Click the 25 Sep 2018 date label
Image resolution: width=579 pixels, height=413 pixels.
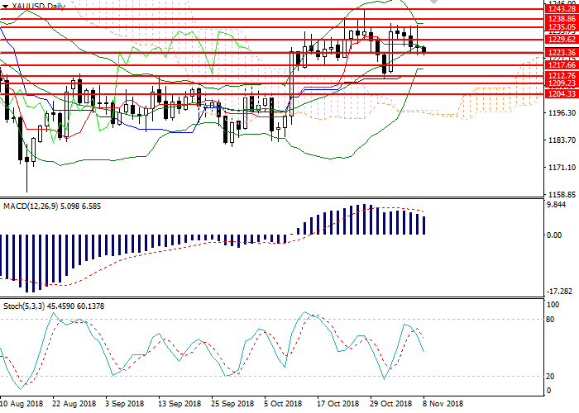pyautogui.click(x=232, y=404)
